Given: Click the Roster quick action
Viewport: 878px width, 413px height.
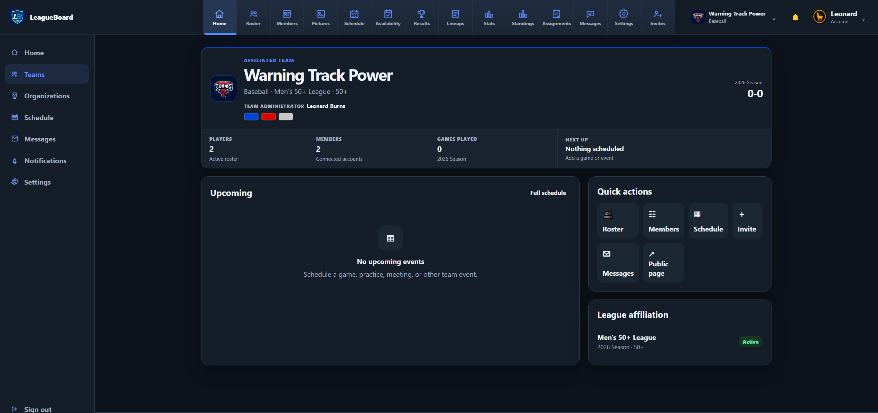Looking at the screenshot, I should (618, 220).
